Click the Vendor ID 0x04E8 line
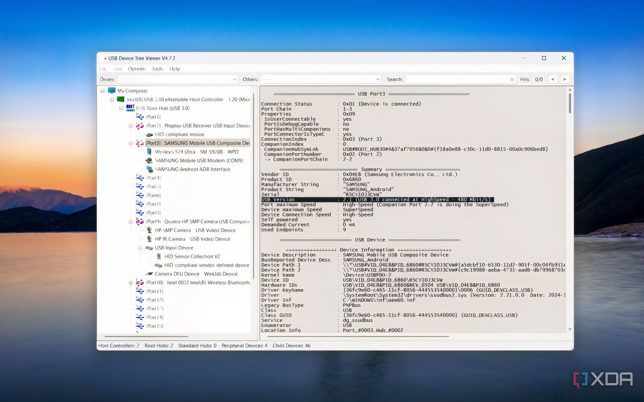Viewport: 644px width, 402px height. [359, 174]
